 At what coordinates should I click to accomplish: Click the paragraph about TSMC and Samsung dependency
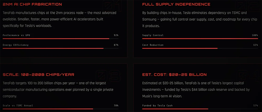194,19
